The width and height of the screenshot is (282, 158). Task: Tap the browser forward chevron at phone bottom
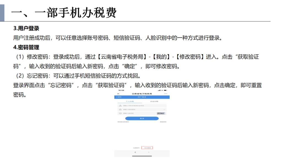click(149, 152)
